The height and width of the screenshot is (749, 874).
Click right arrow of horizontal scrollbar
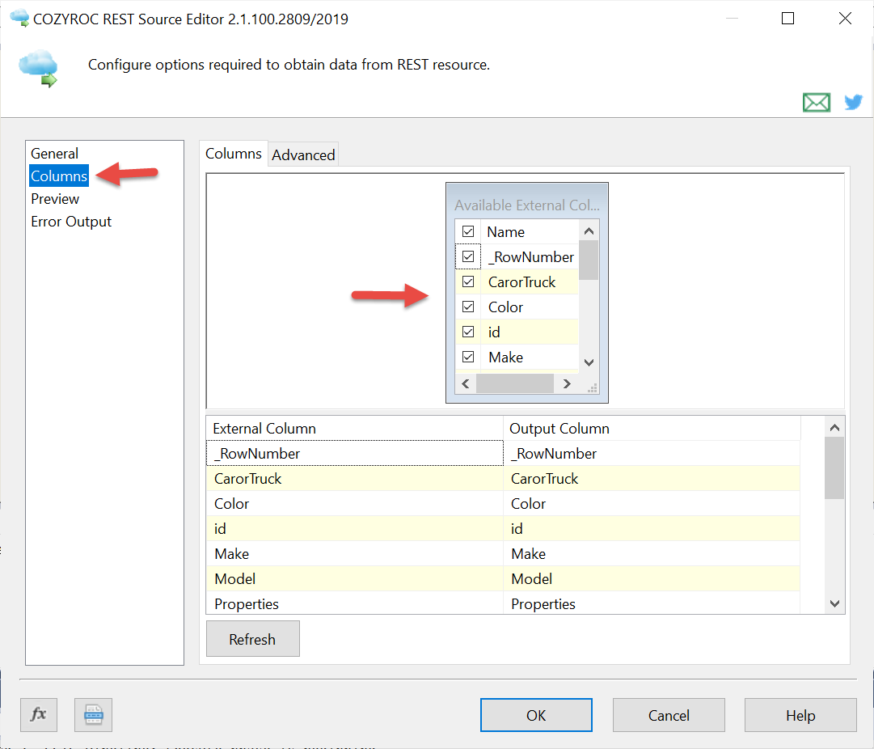coord(566,383)
